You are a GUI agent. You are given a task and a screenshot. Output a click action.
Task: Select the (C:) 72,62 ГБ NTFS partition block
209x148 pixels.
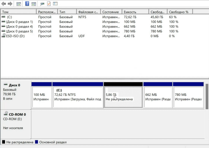click(78, 97)
